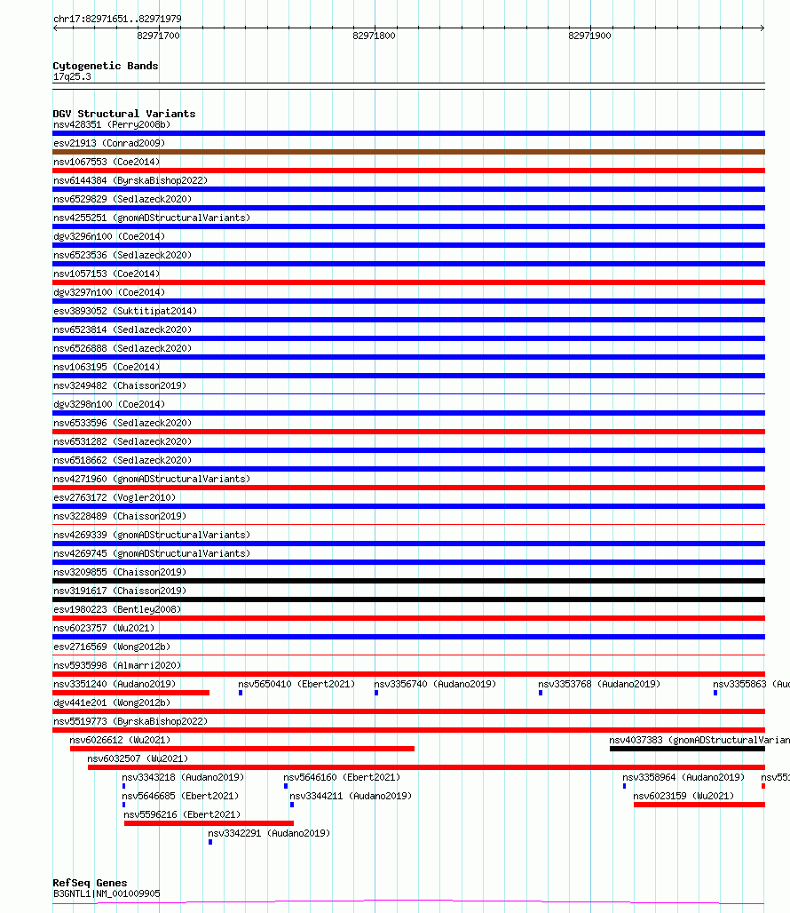Screen dimensions: 790x913
Task: Click nsv3228489 (Chaisson2019) label
Action: pyautogui.click(x=120, y=516)
